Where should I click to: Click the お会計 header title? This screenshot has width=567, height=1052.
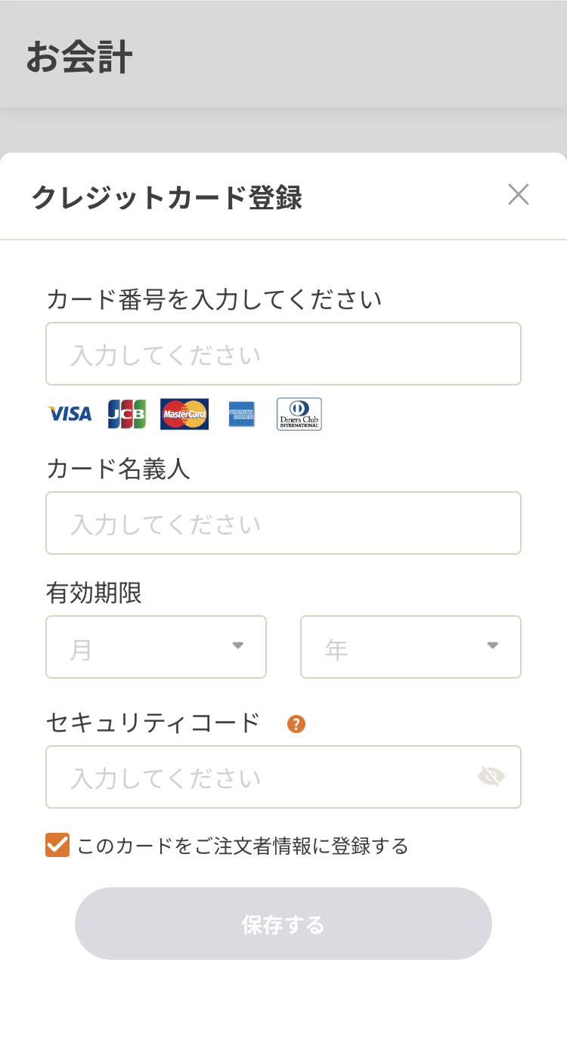tap(80, 54)
